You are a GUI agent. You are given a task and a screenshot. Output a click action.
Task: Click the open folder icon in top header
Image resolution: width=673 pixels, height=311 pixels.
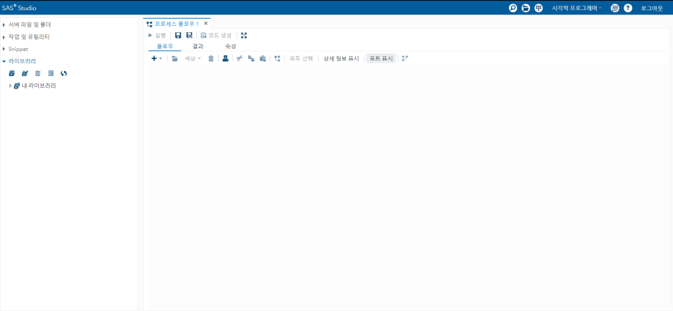(x=526, y=8)
